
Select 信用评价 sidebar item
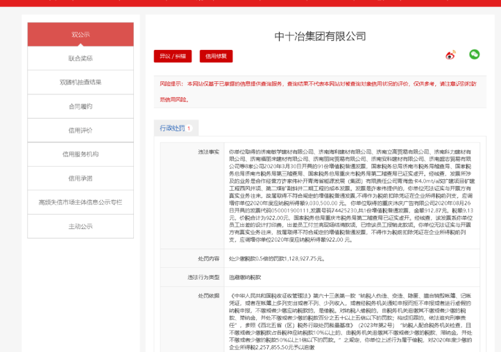point(80,131)
